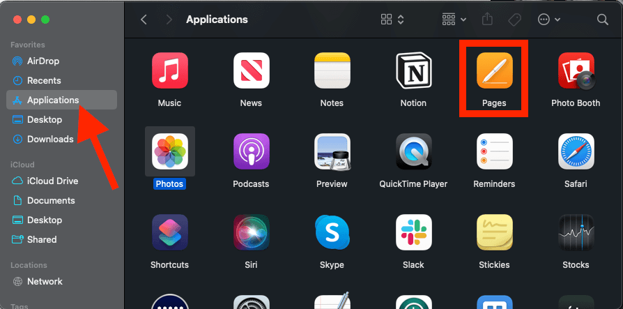
Task: Open Shared in the sidebar
Action: click(61, 239)
